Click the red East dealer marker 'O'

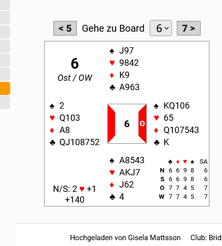point(142,124)
